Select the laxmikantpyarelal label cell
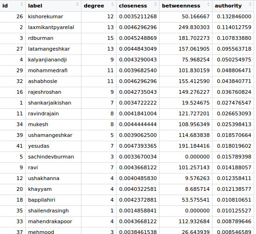Screen dimensions: 256x234 [53, 27]
